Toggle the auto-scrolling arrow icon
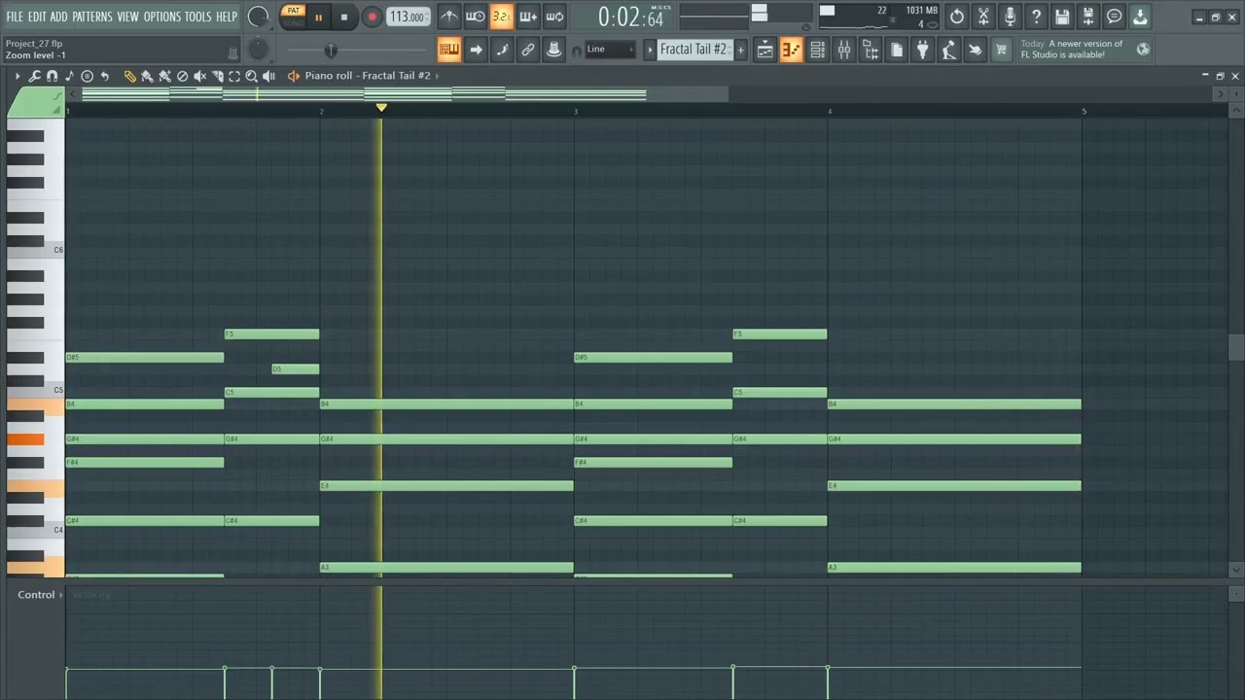The image size is (1245, 700). (x=476, y=50)
